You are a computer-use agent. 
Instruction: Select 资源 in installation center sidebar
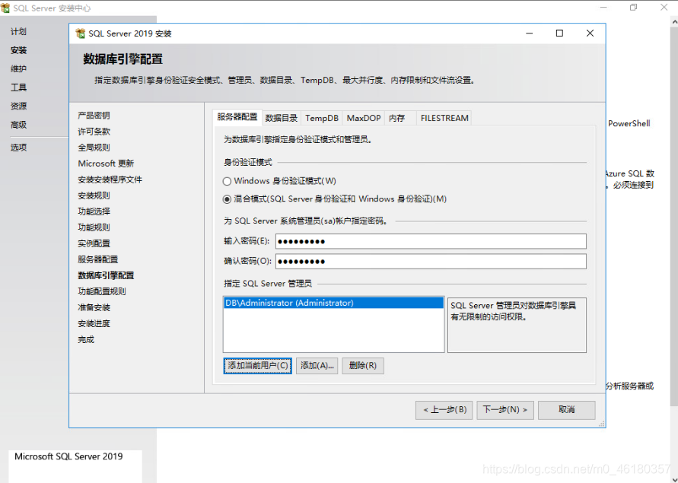point(18,106)
